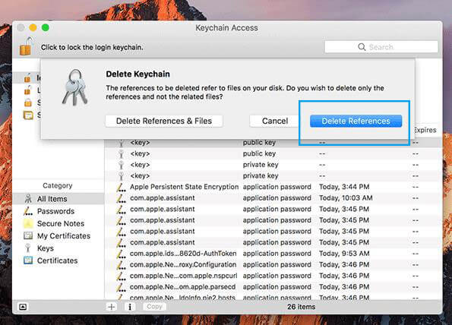Toggle preview pane button at bottom-left
Screen dimensions: 452x325
pos(23,307)
